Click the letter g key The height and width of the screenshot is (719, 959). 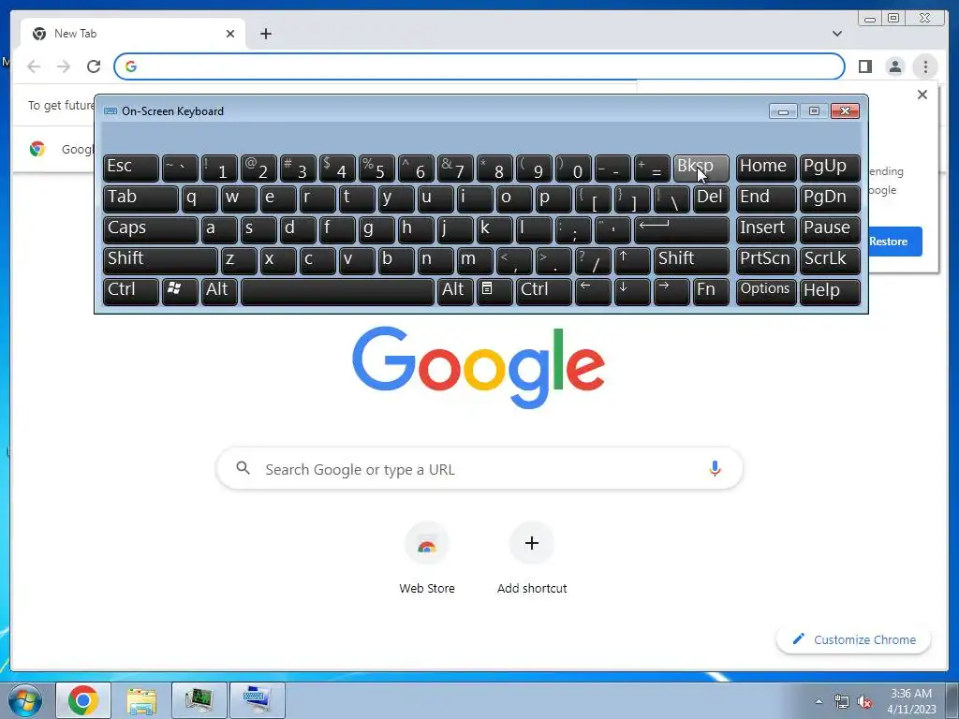click(x=376, y=230)
